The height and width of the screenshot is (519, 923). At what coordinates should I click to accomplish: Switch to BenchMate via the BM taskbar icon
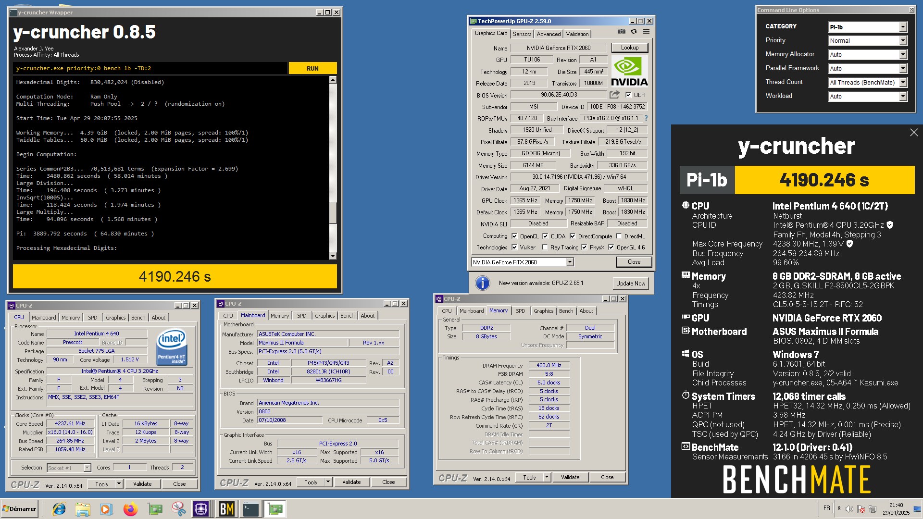click(x=226, y=509)
